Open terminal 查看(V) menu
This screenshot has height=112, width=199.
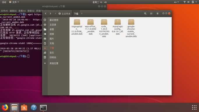click(x=22, y=11)
